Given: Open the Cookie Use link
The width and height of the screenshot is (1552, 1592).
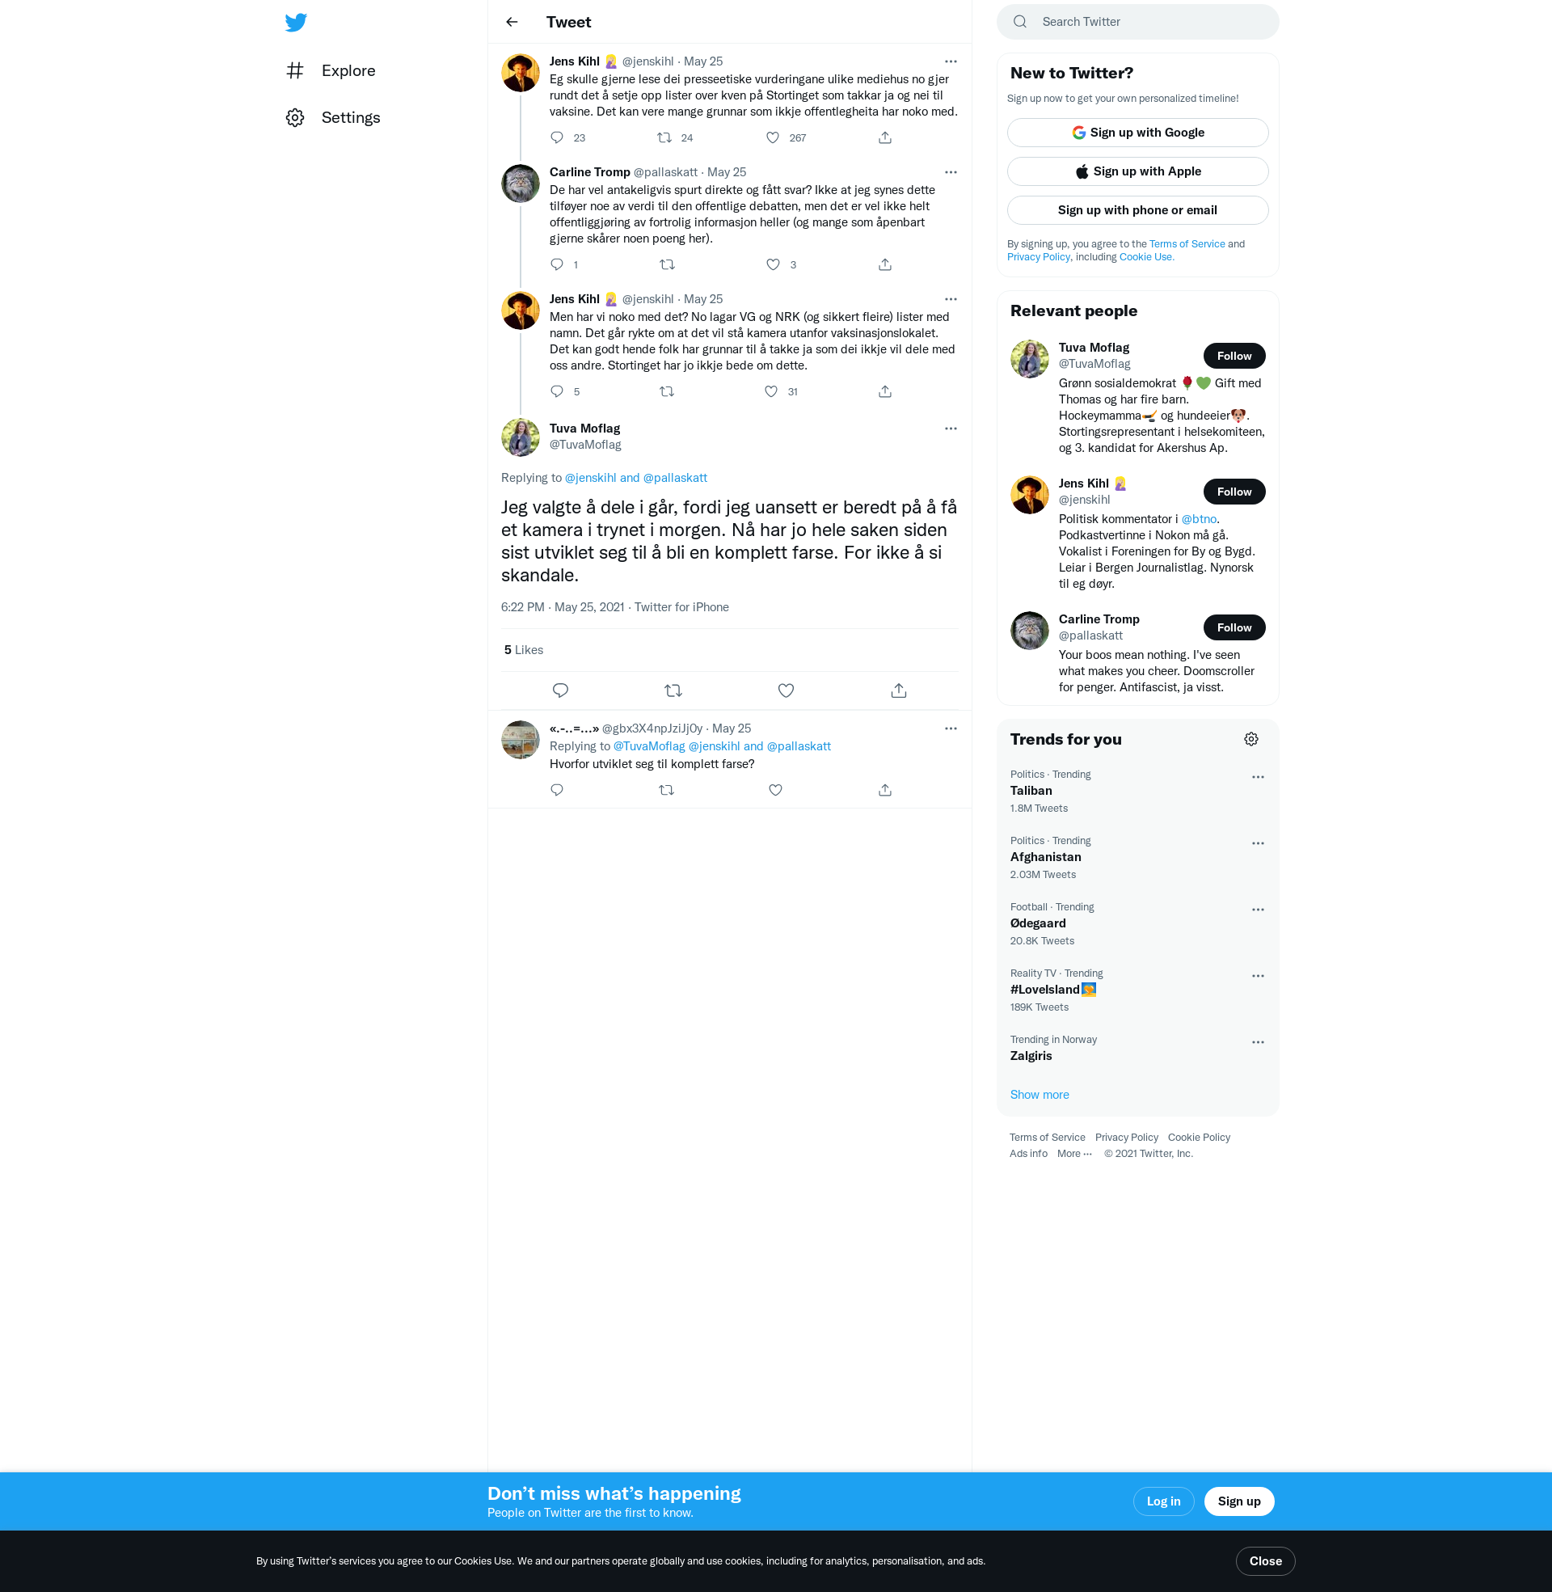Looking at the screenshot, I should (1146, 257).
